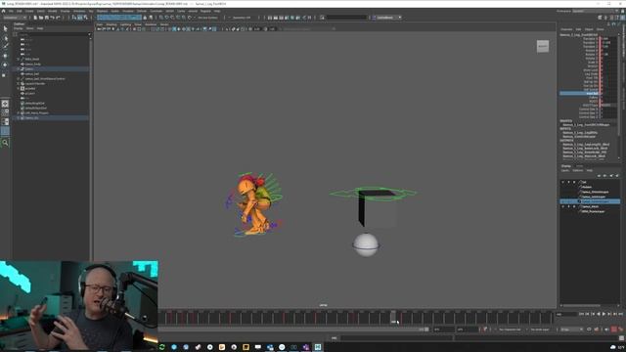The width and height of the screenshot is (626, 352).
Task: Activate the Scale tool in the toolbox
Action: 5,75
